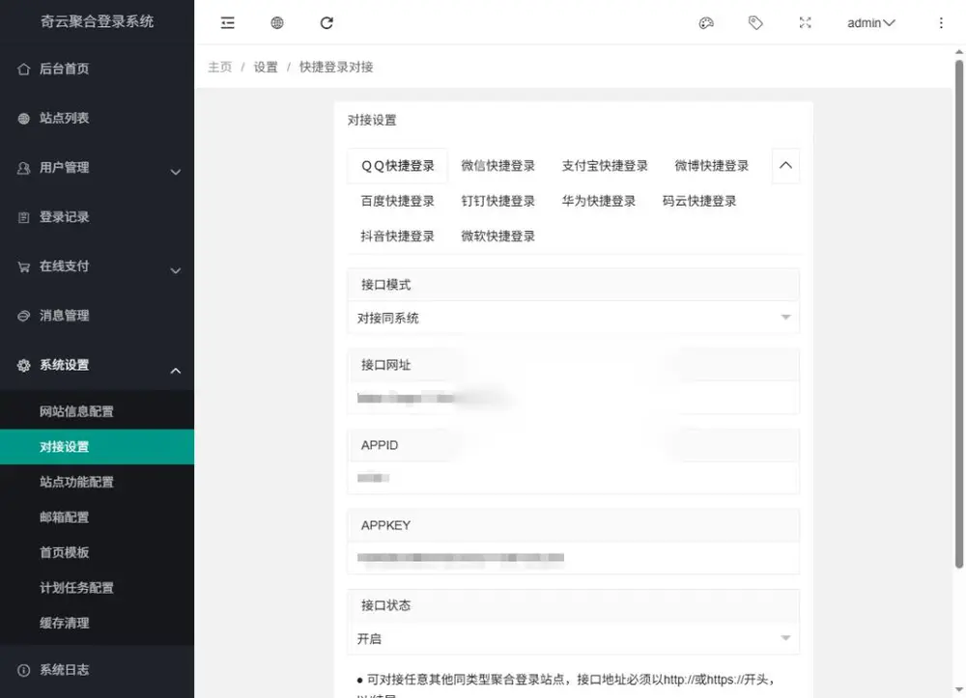This screenshot has width=966, height=698.
Task: Select the 码云快捷登录 tab
Action: (699, 201)
